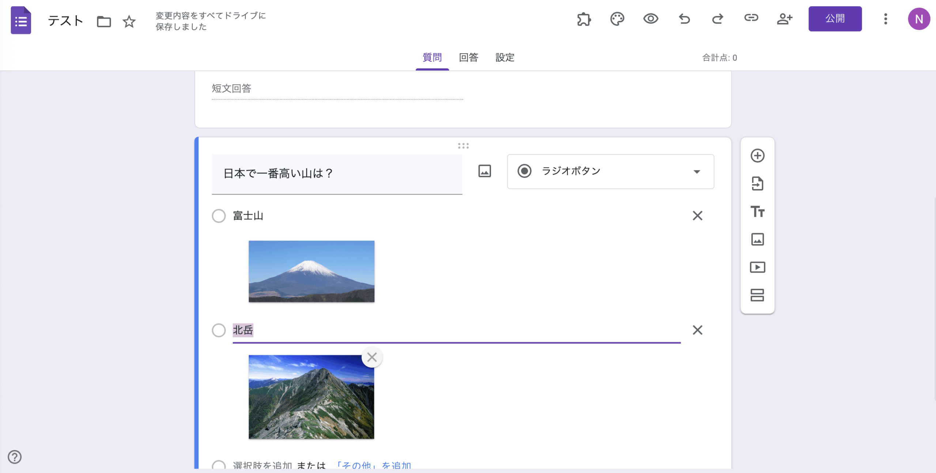Image resolution: width=936 pixels, height=473 pixels.
Task: Insert a video into the form
Action: click(758, 267)
